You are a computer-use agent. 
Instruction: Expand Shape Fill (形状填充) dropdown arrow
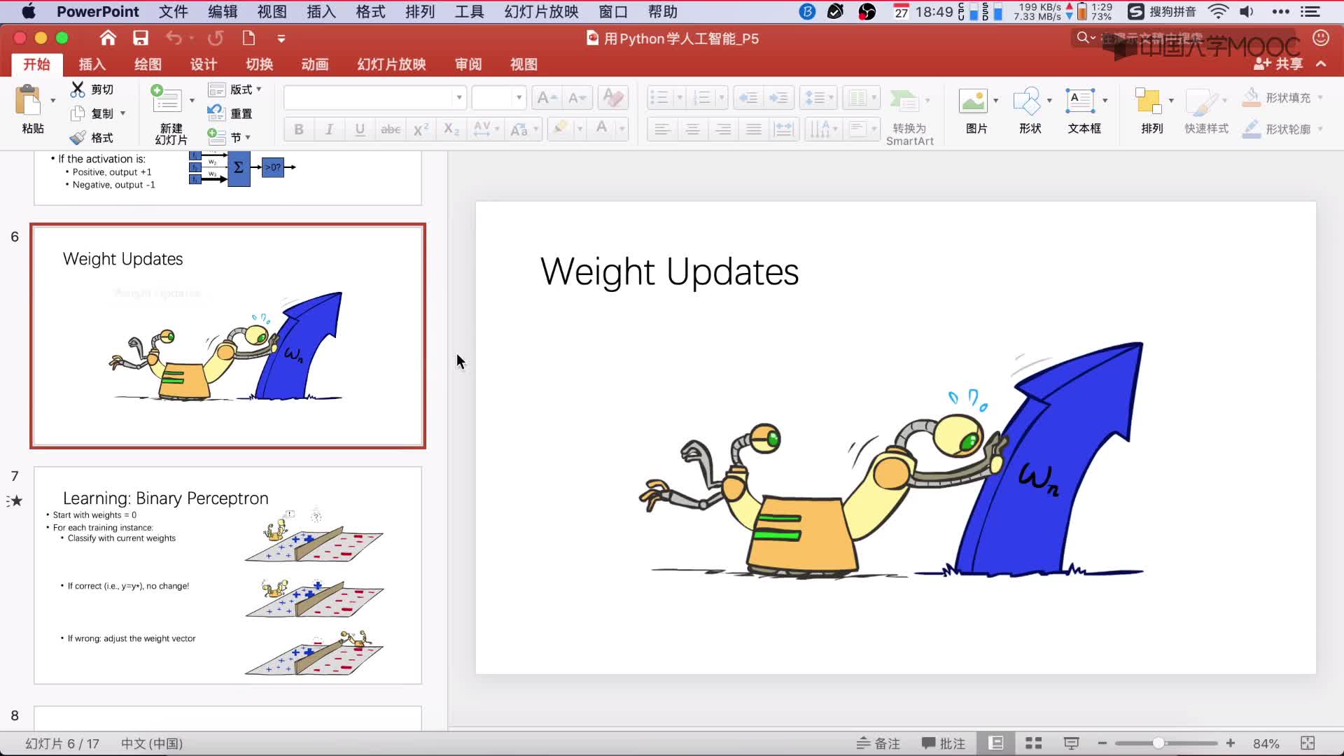[x=1320, y=97]
